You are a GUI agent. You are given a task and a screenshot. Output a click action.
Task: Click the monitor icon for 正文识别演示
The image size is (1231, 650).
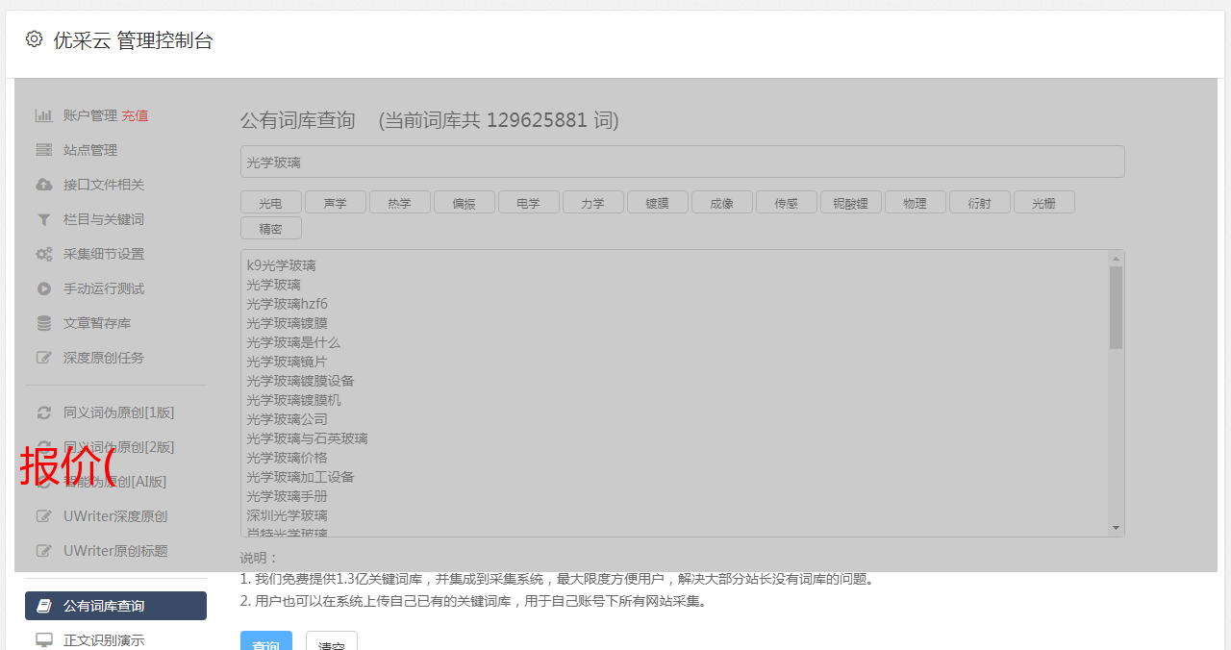click(x=44, y=640)
